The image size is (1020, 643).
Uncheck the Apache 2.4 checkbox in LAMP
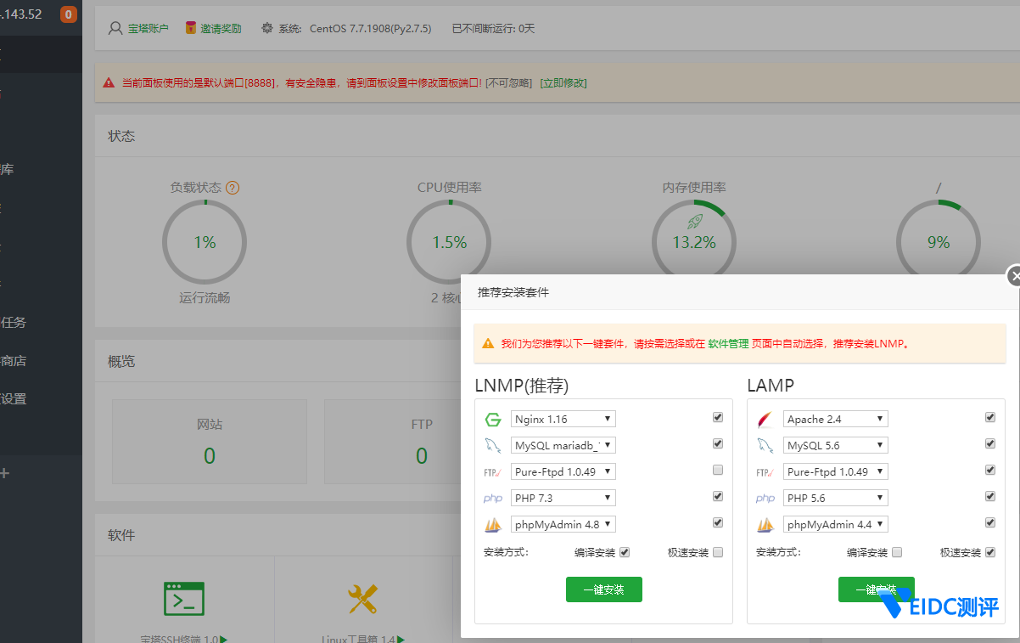pyautogui.click(x=989, y=417)
